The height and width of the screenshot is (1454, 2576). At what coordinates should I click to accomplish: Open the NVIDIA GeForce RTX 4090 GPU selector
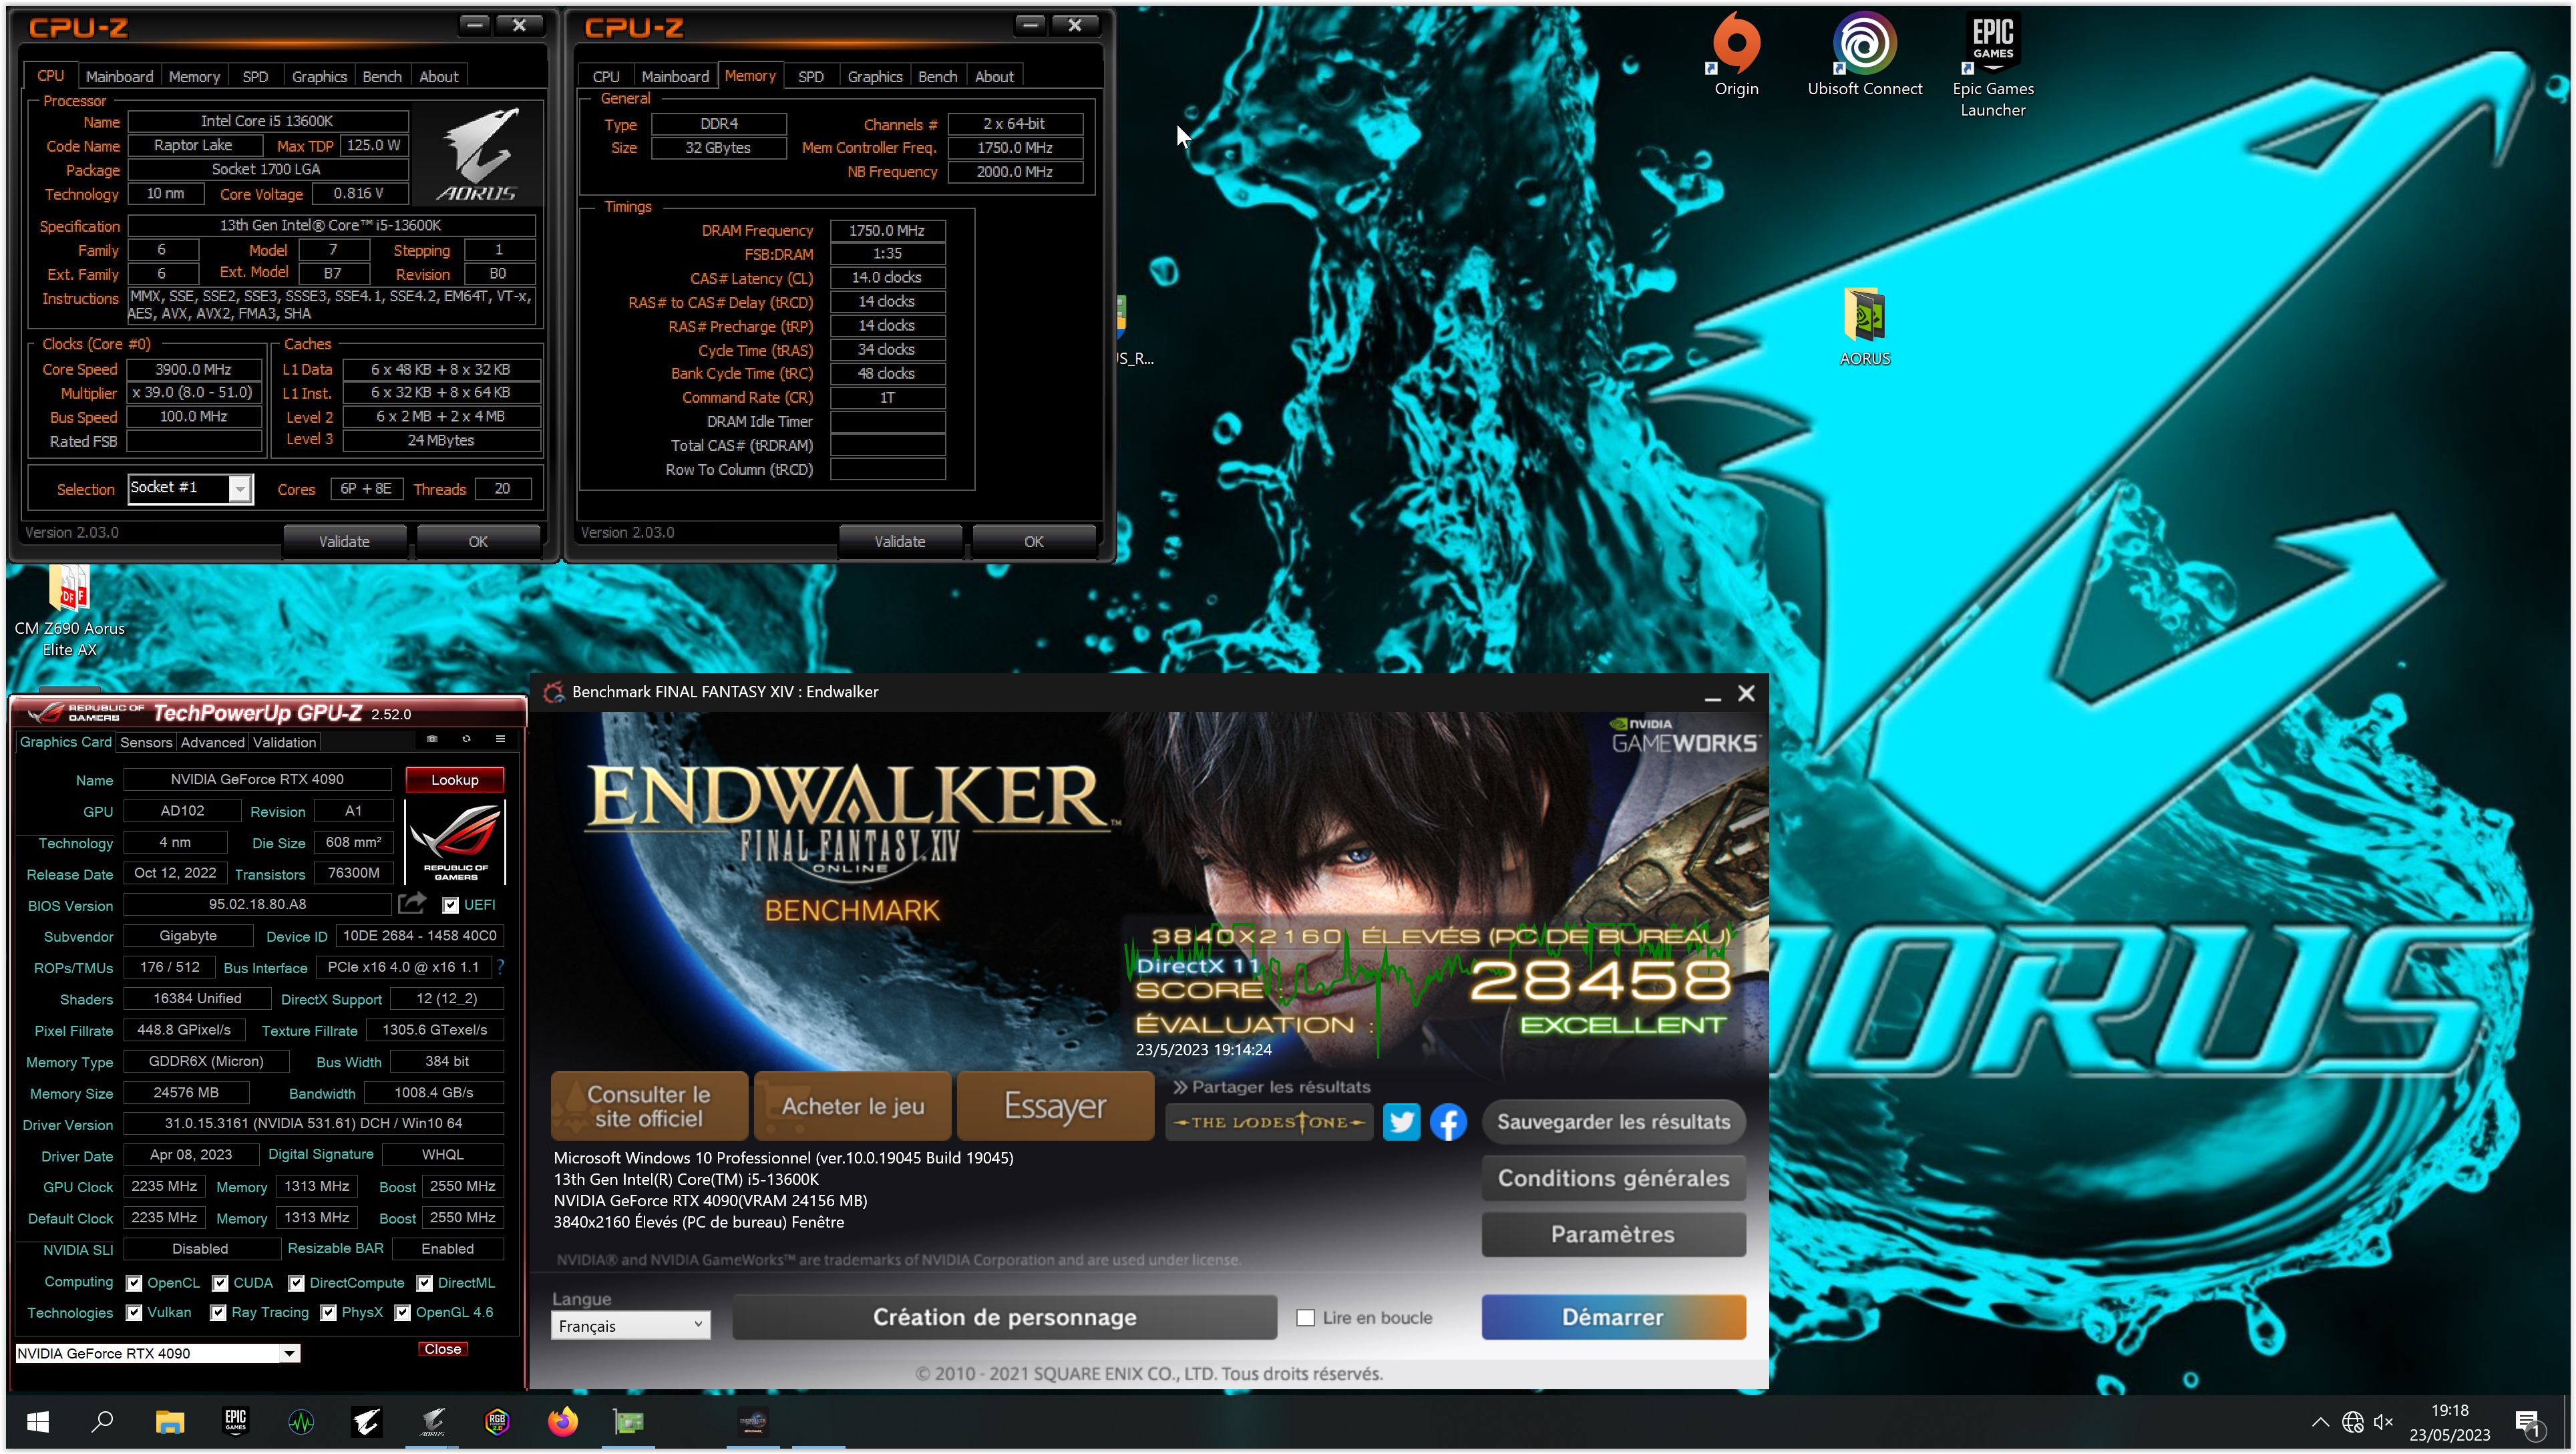click(x=158, y=1353)
